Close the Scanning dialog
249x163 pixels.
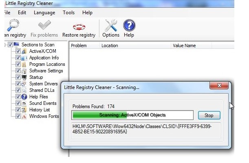[219, 85]
